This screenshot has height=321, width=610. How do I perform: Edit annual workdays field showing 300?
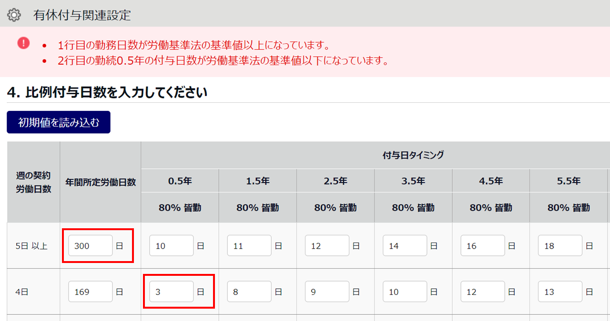[91, 246]
